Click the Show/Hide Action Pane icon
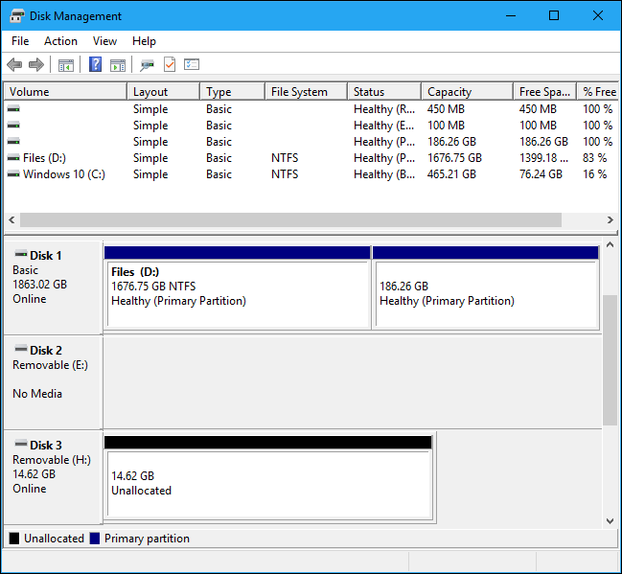This screenshot has height=574, width=622. click(118, 65)
